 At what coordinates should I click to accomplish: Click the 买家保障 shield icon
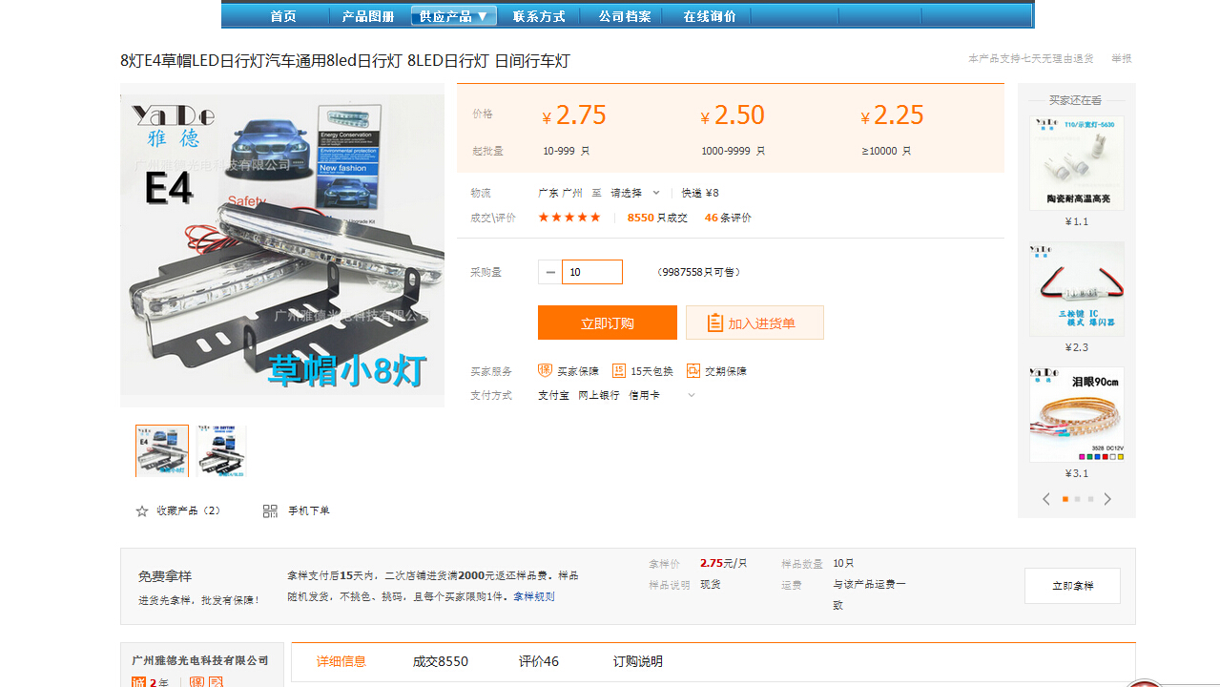coord(545,370)
